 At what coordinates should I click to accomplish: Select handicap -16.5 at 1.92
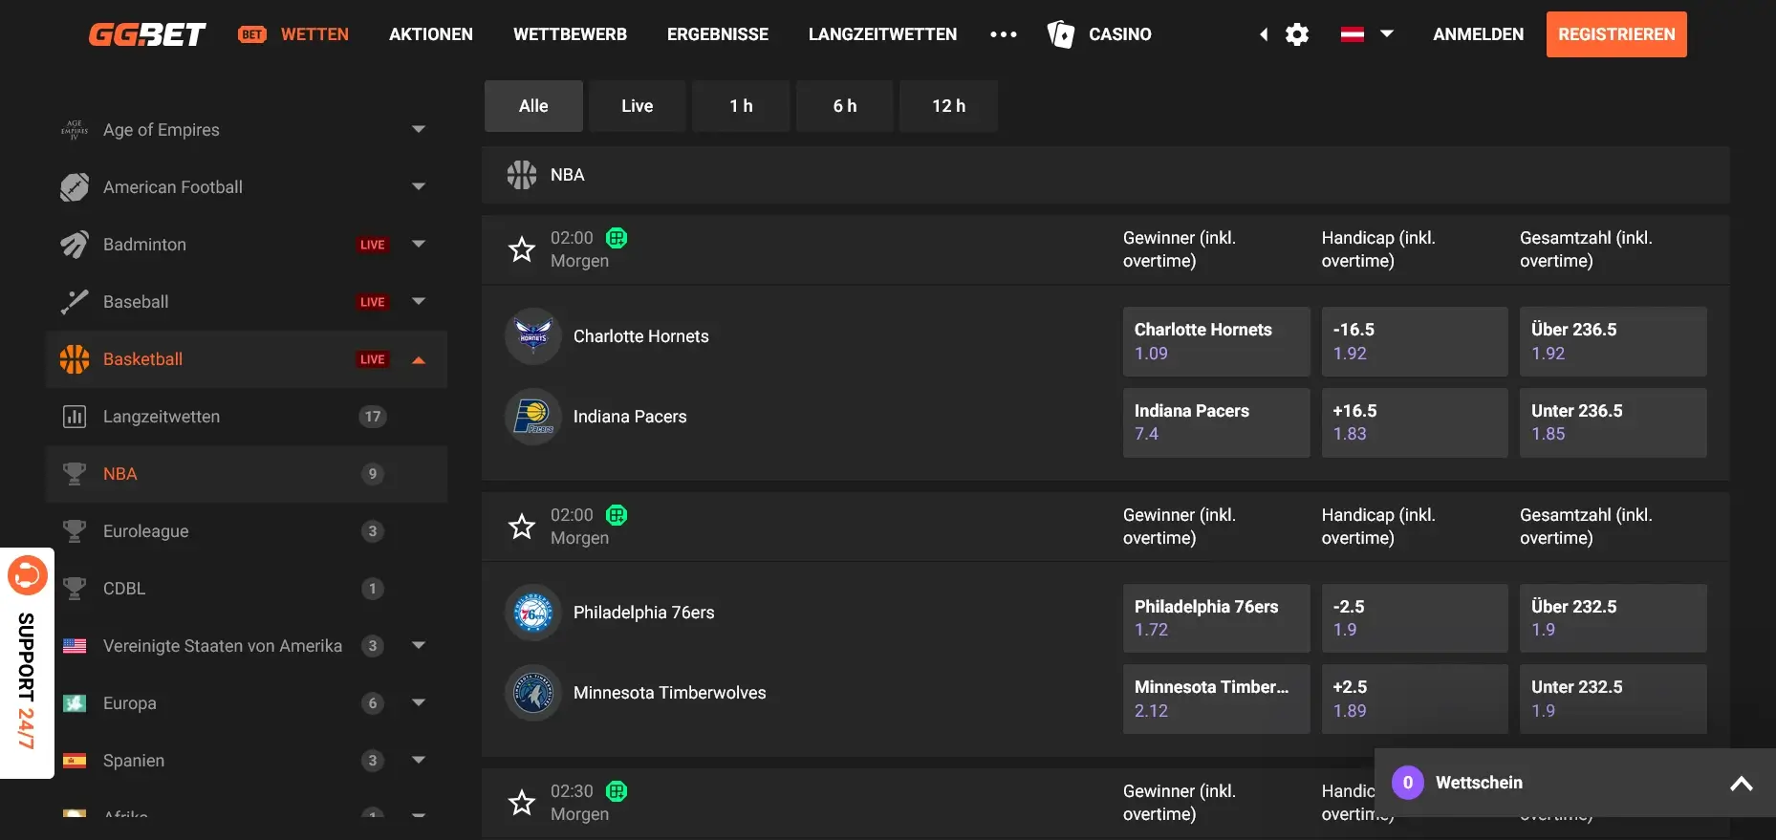tap(1415, 341)
